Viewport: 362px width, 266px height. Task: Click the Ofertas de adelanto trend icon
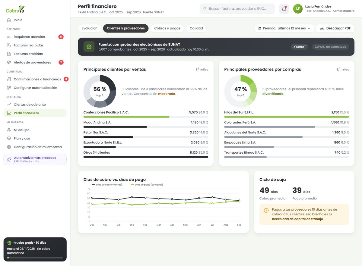tap(9, 105)
